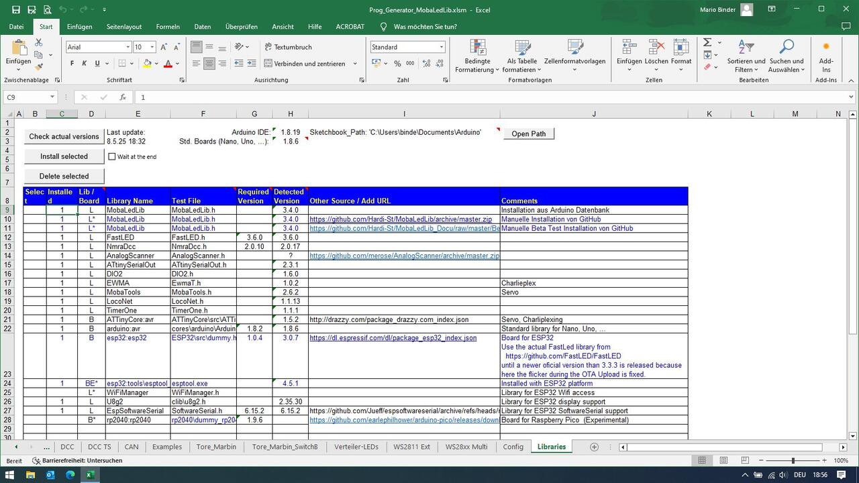Toggle italic (K) formatting
Viewport: 859px width, 483px height.
(85, 64)
